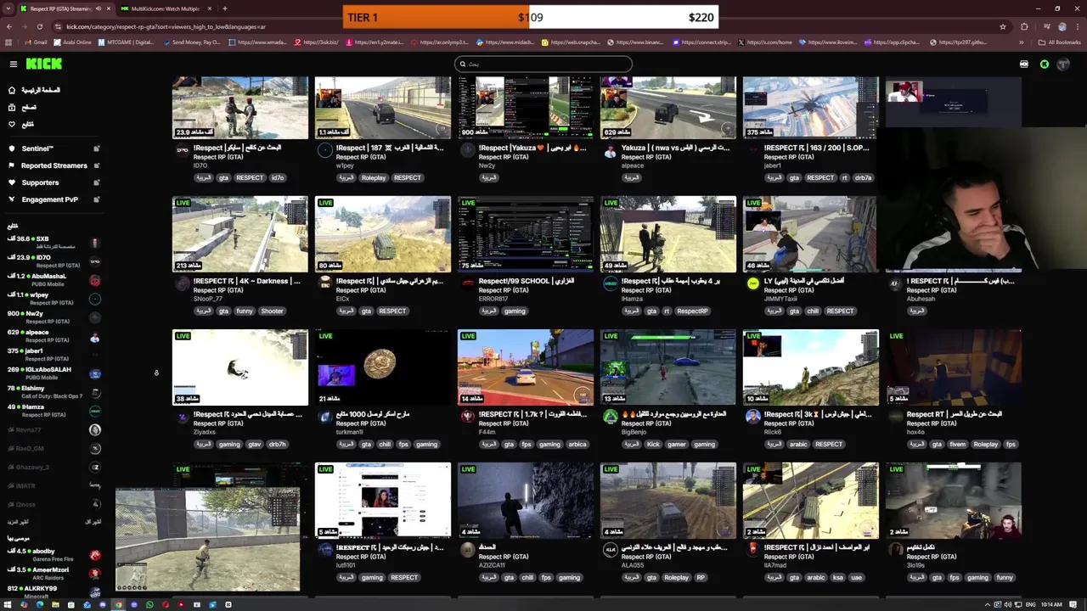Open the sidebar home page icon
Screen dimensions: 1087x611
point(12,90)
